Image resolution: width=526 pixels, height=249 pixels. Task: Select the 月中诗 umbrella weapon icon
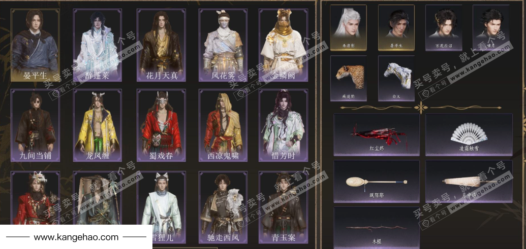click(469, 182)
